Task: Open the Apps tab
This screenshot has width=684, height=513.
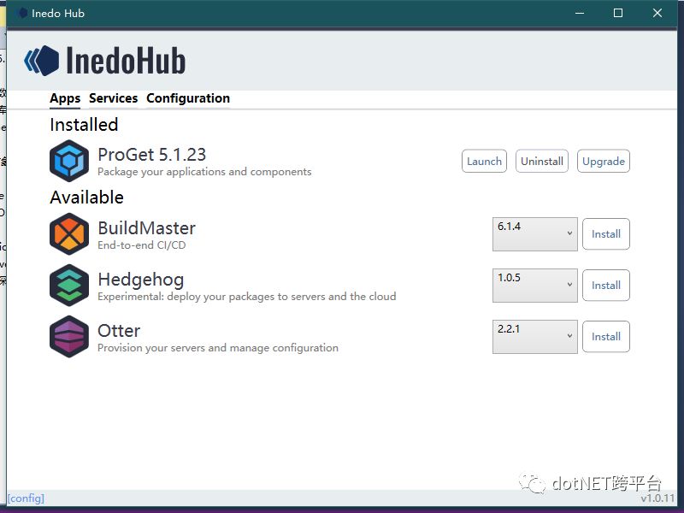Action: point(65,98)
